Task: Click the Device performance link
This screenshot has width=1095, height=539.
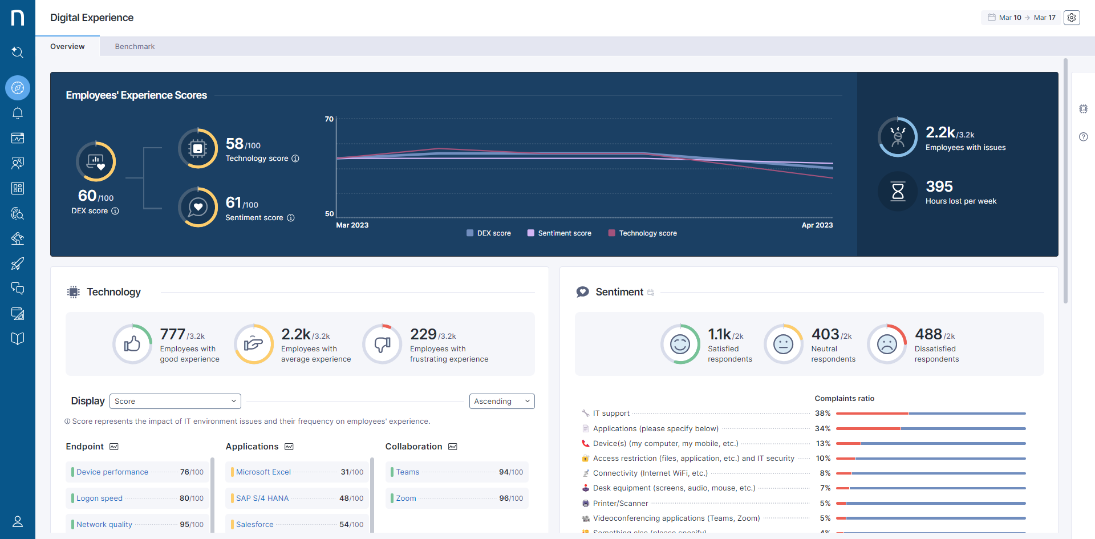Action: click(112, 472)
